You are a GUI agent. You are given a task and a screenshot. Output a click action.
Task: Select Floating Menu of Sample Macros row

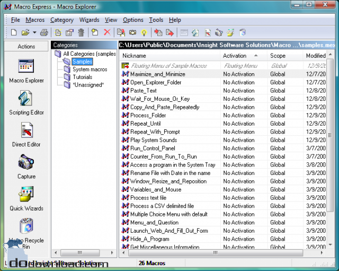pyautogui.click(x=223, y=66)
